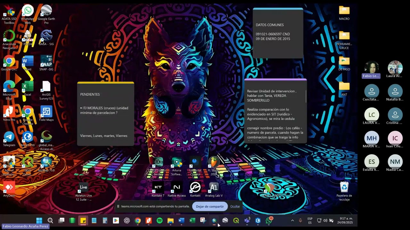Open the ArcMap 10.8 desktop shortcut
This screenshot has height=230, width=410.
tap(46, 164)
